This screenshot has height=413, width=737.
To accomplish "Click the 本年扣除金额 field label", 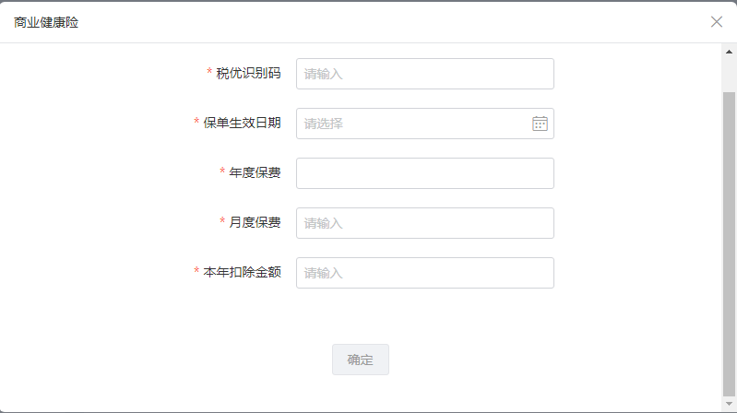I will tap(242, 273).
